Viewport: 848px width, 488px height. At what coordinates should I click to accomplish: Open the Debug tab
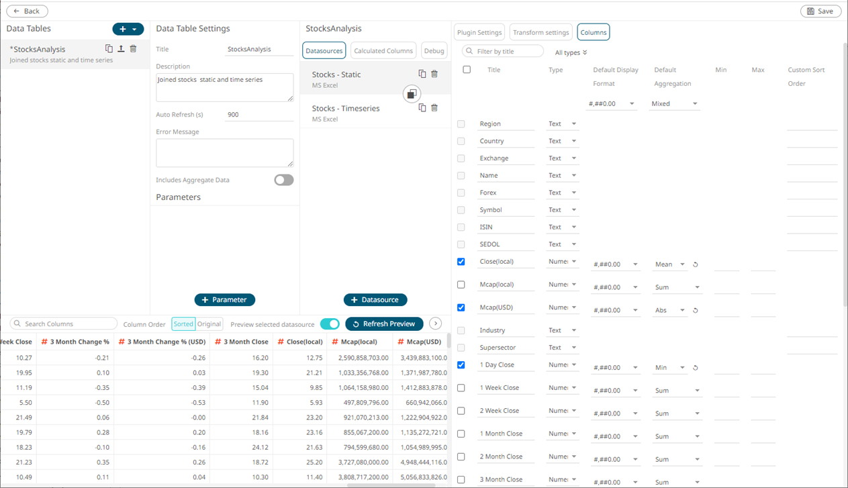[x=434, y=50]
